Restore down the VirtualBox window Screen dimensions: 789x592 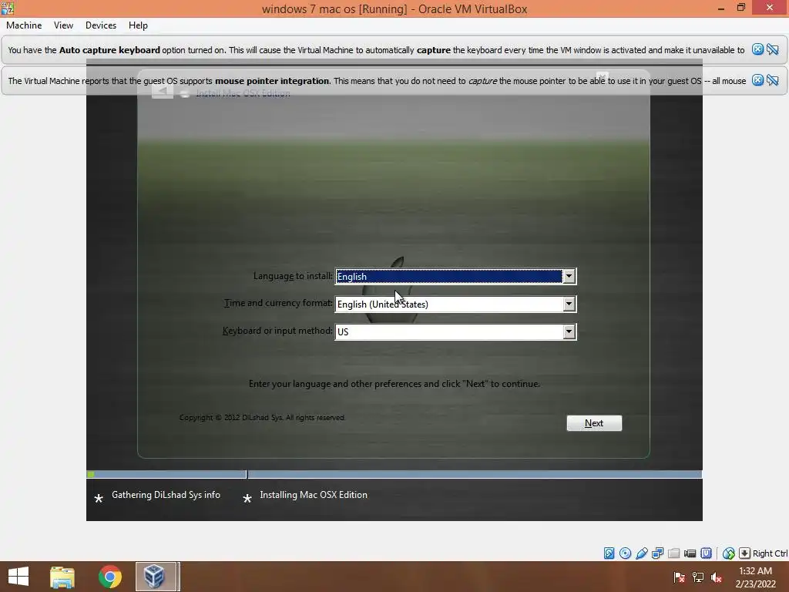click(x=740, y=8)
